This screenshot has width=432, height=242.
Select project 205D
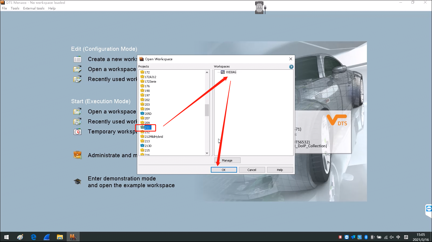point(146,114)
